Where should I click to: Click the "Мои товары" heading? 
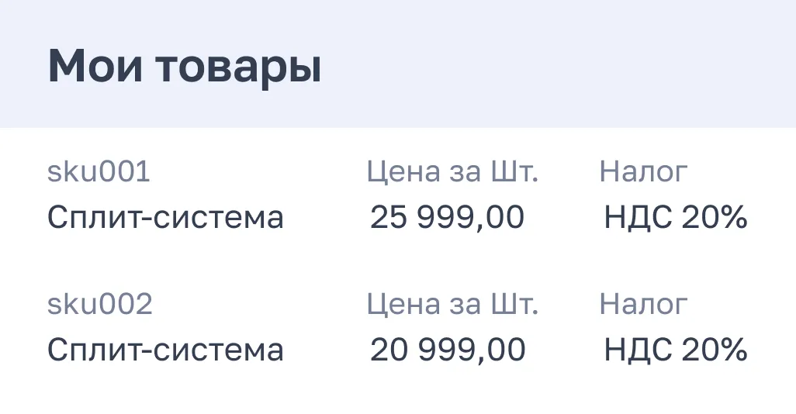coord(185,67)
